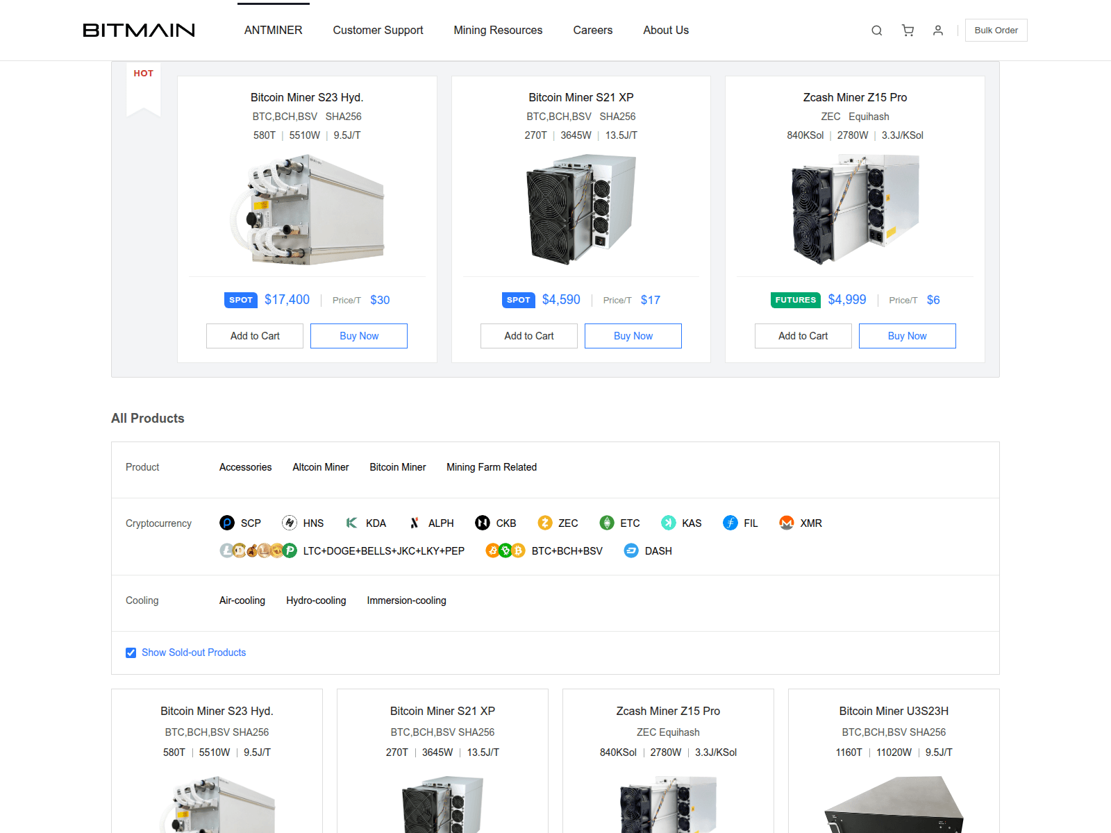Click the All Products heading

click(x=148, y=419)
